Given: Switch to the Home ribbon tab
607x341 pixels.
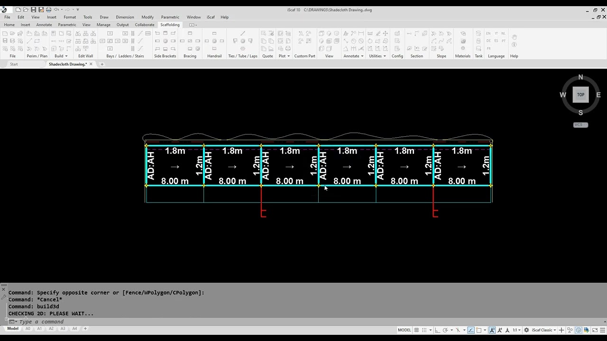Looking at the screenshot, I should [x=9, y=25].
